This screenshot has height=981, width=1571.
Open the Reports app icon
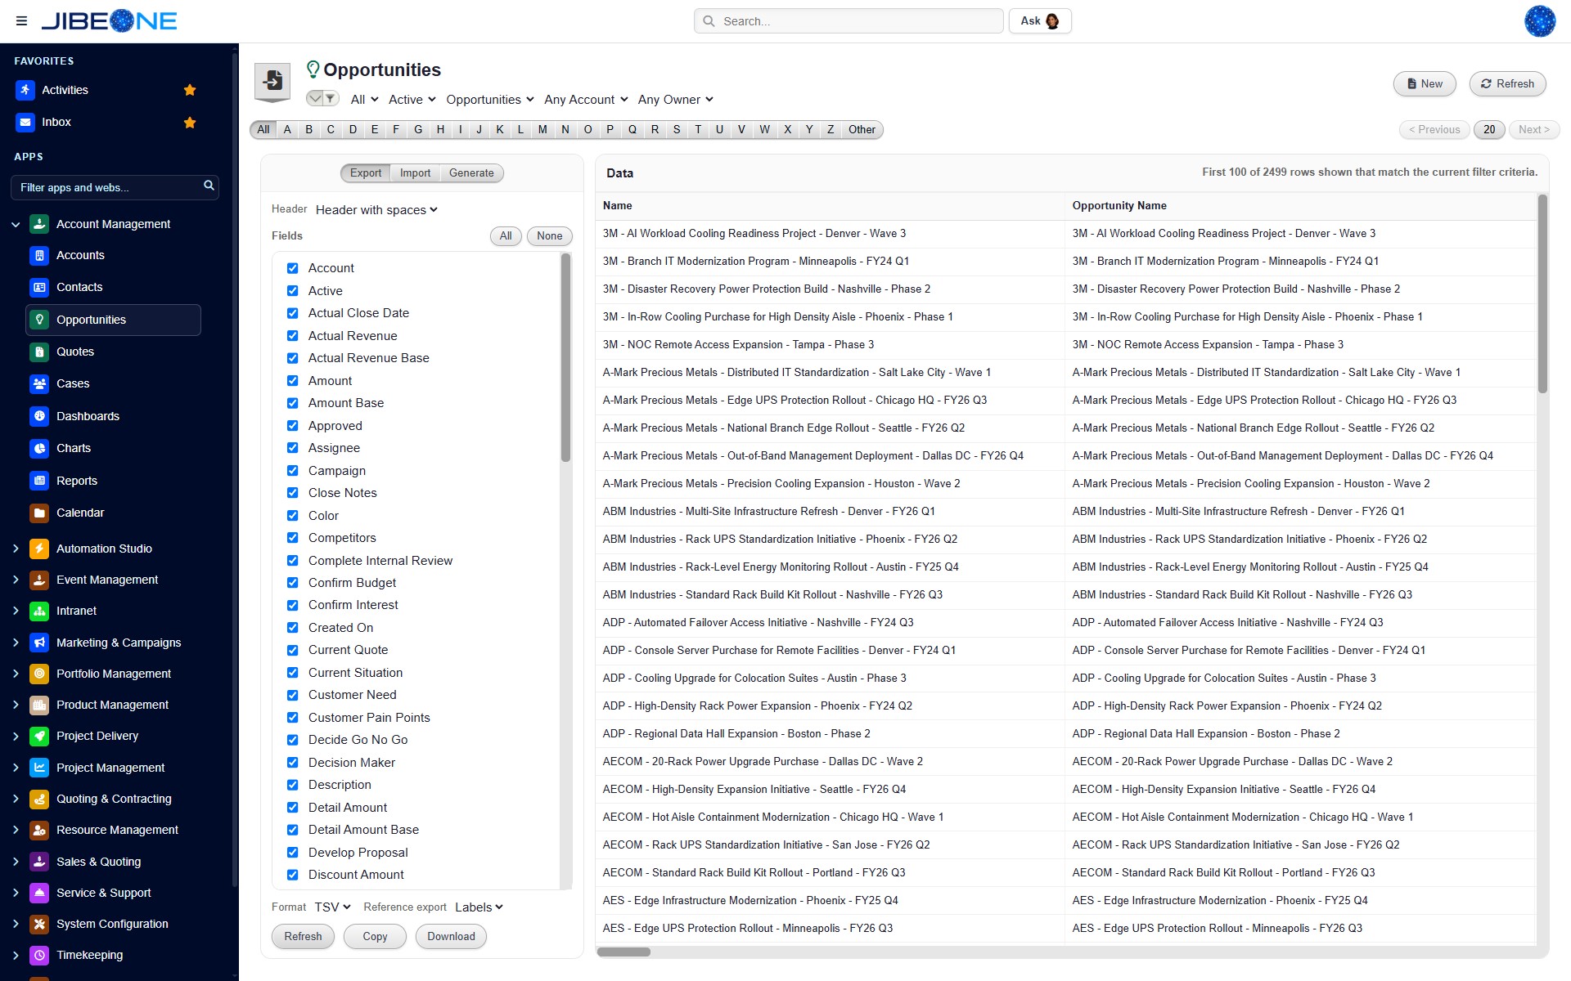coord(39,481)
